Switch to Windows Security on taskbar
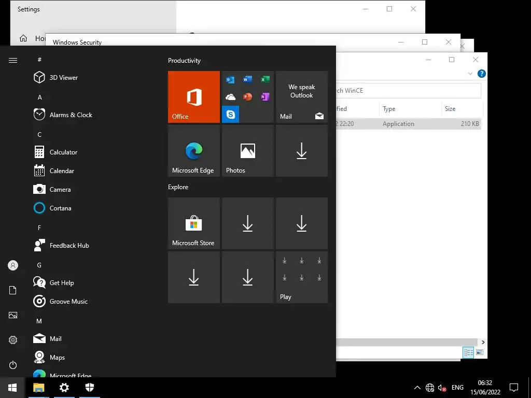531x398 pixels. coord(89,388)
